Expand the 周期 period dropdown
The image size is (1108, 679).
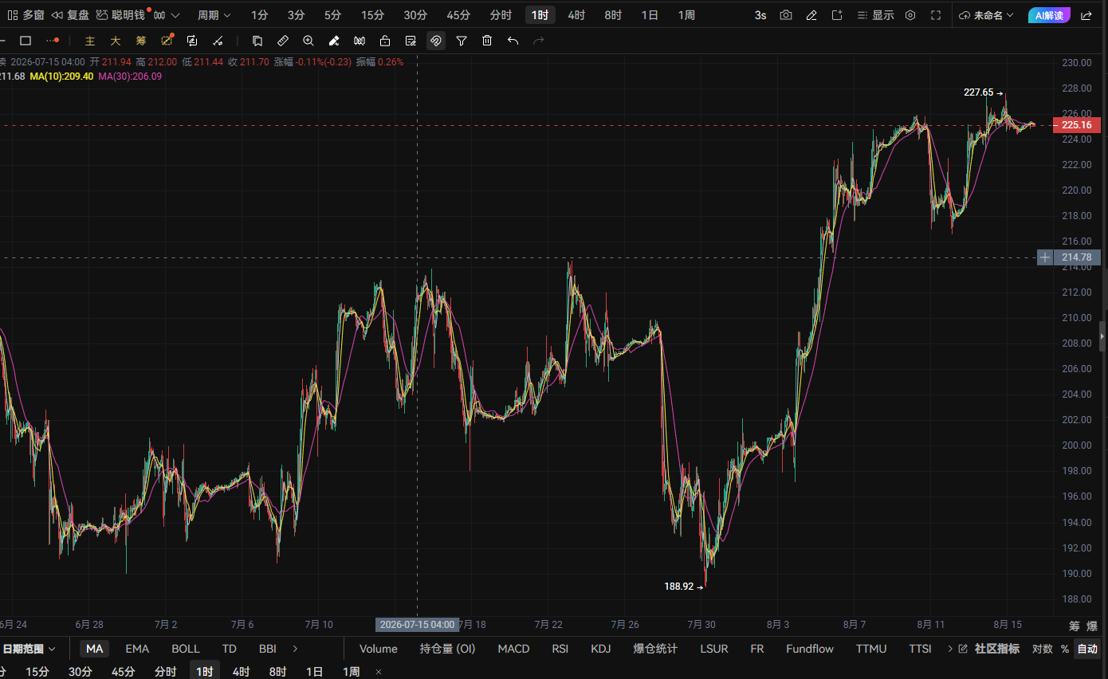click(214, 15)
